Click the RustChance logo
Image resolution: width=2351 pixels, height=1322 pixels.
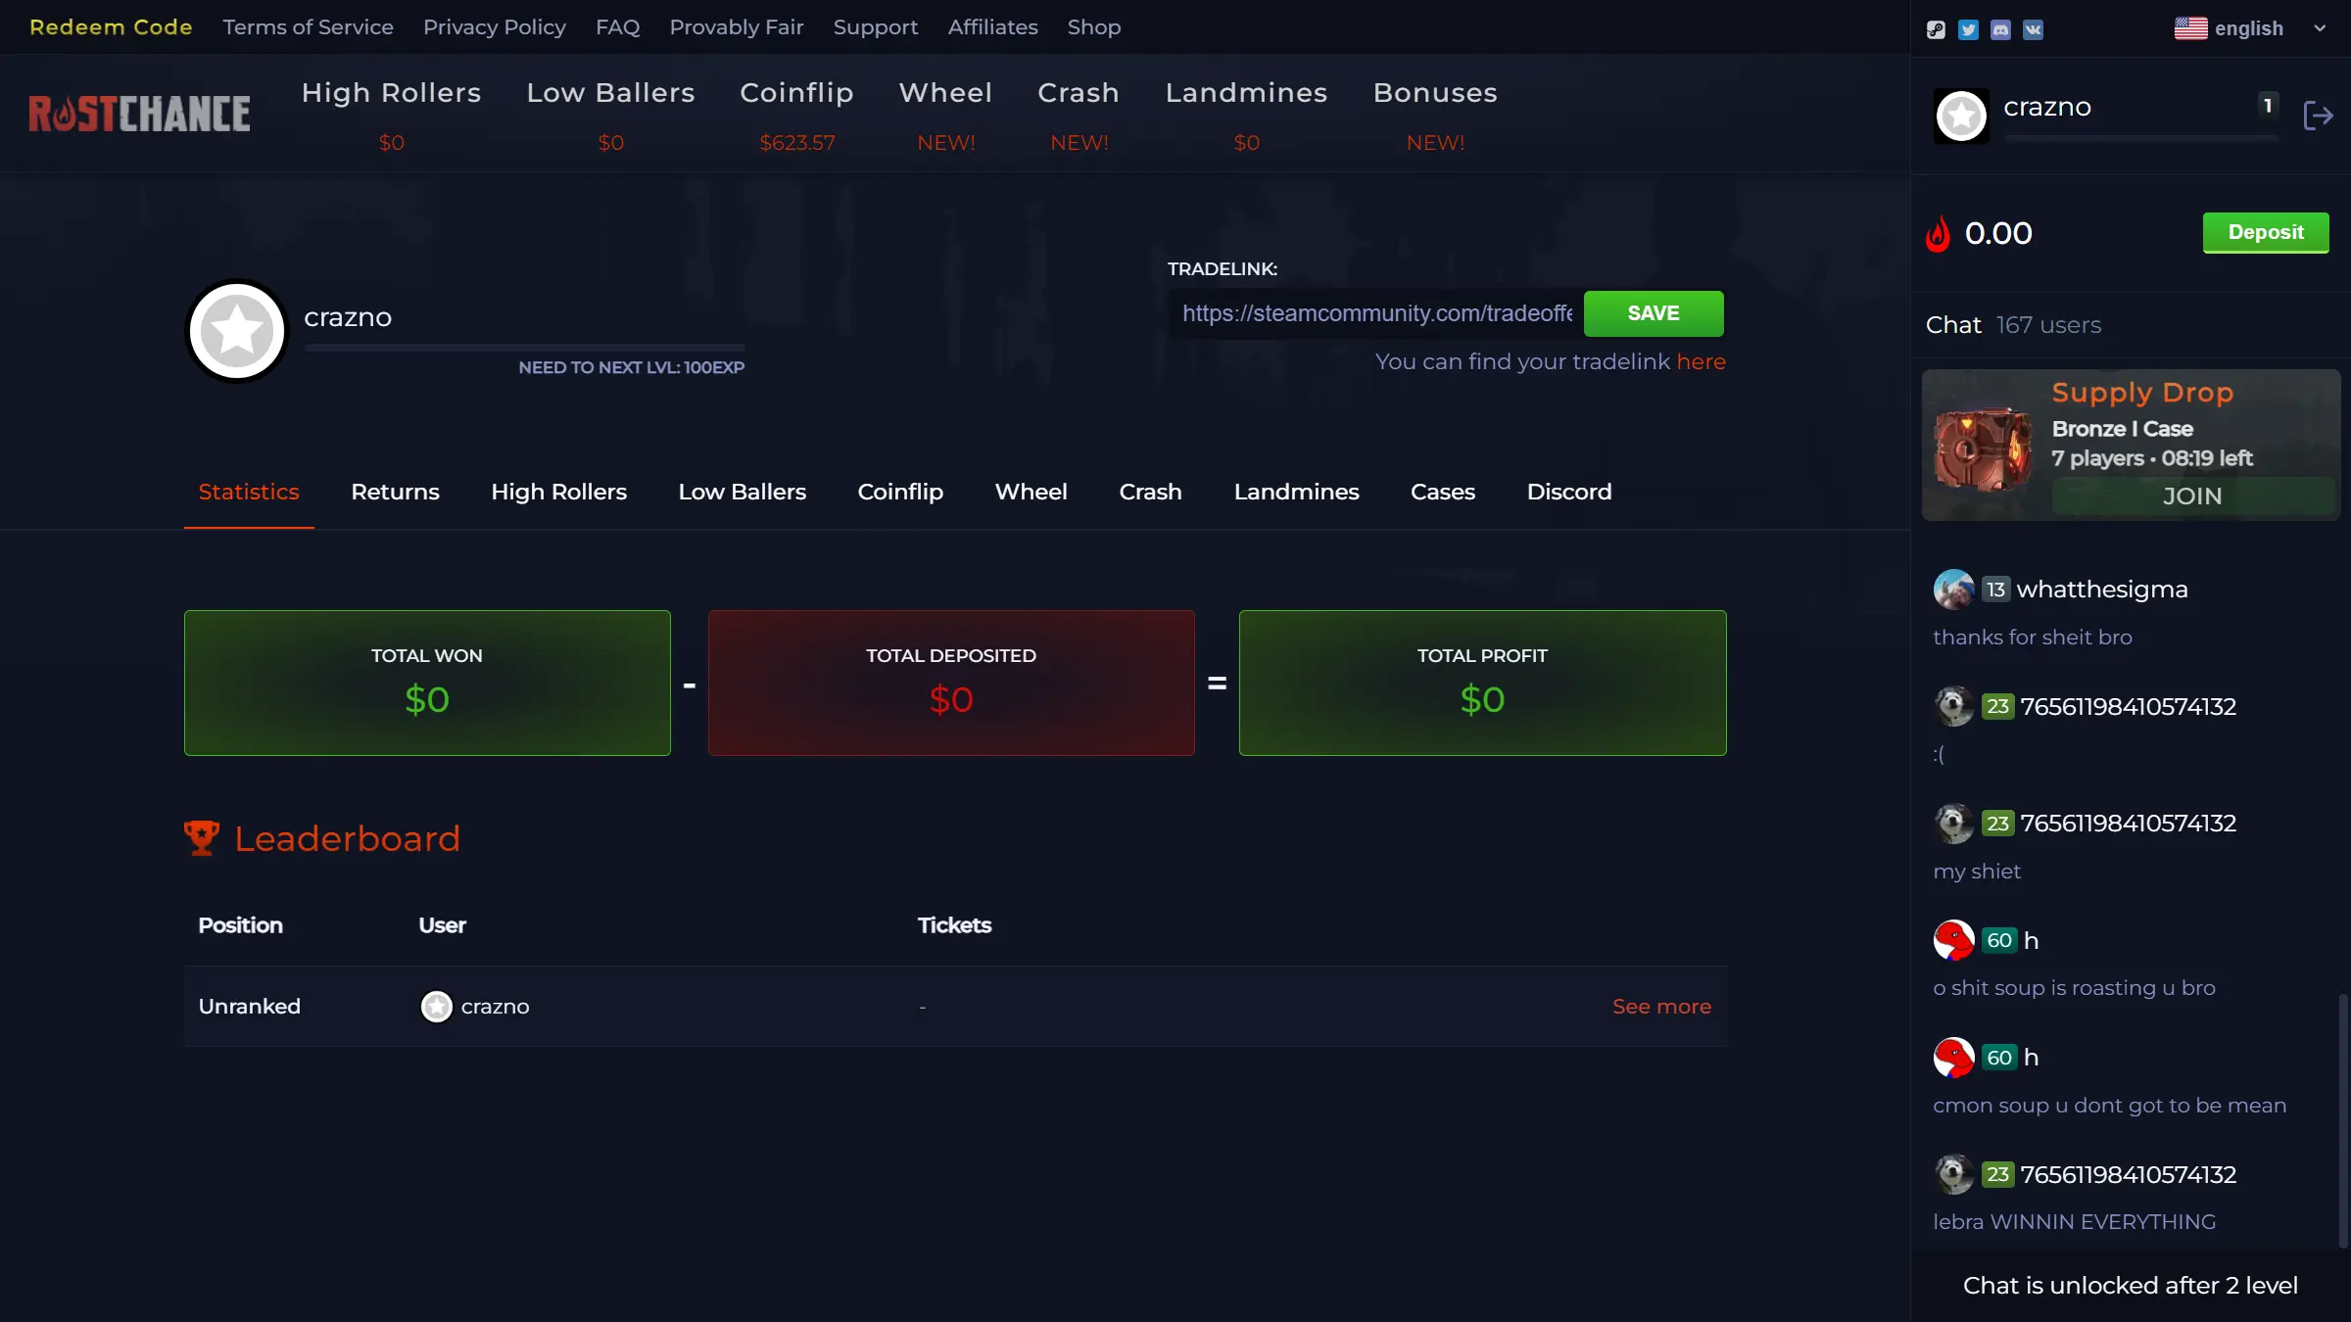[139, 114]
